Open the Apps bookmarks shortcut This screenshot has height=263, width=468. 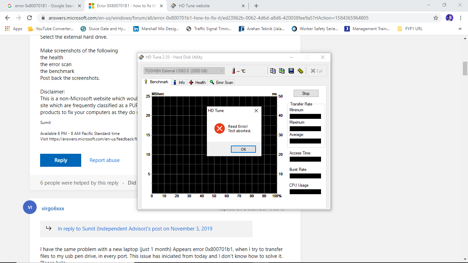14,29
